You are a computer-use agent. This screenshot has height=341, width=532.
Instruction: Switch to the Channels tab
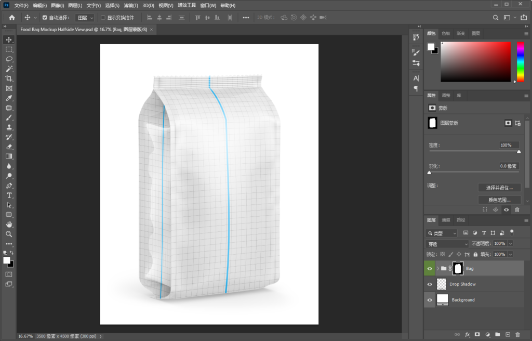[446, 220]
